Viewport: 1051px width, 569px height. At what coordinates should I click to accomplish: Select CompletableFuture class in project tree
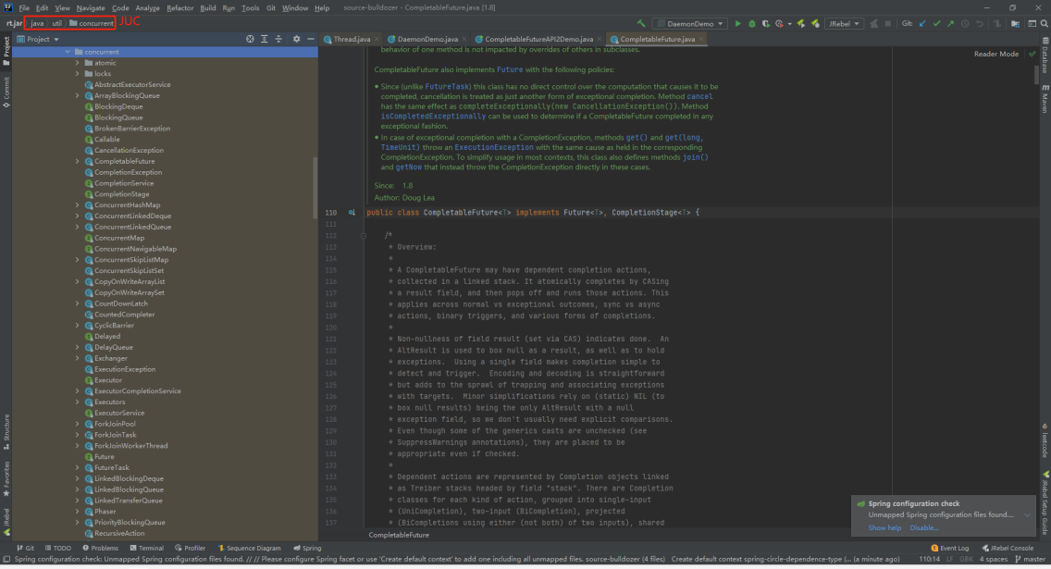(x=124, y=161)
